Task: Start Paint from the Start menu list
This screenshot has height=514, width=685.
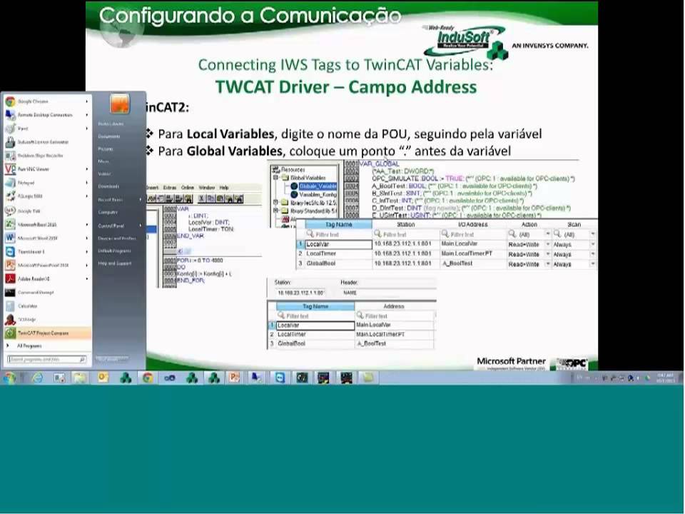Action: (x=46, y=128)
